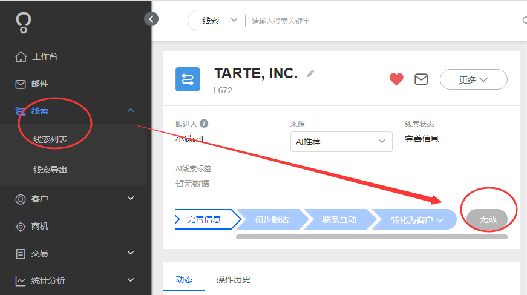Open 线索导出 in the sidebar
527x295 pixels.
pyautogui.click(x=50, y=170)
